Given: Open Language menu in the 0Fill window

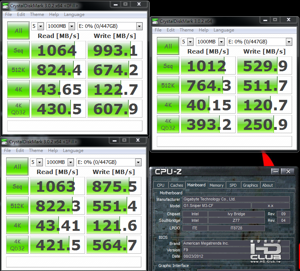Looking at the screenshot, I should (74, 14).
